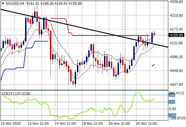Click the CCI(27) 137.0726 indicator label

16,94
